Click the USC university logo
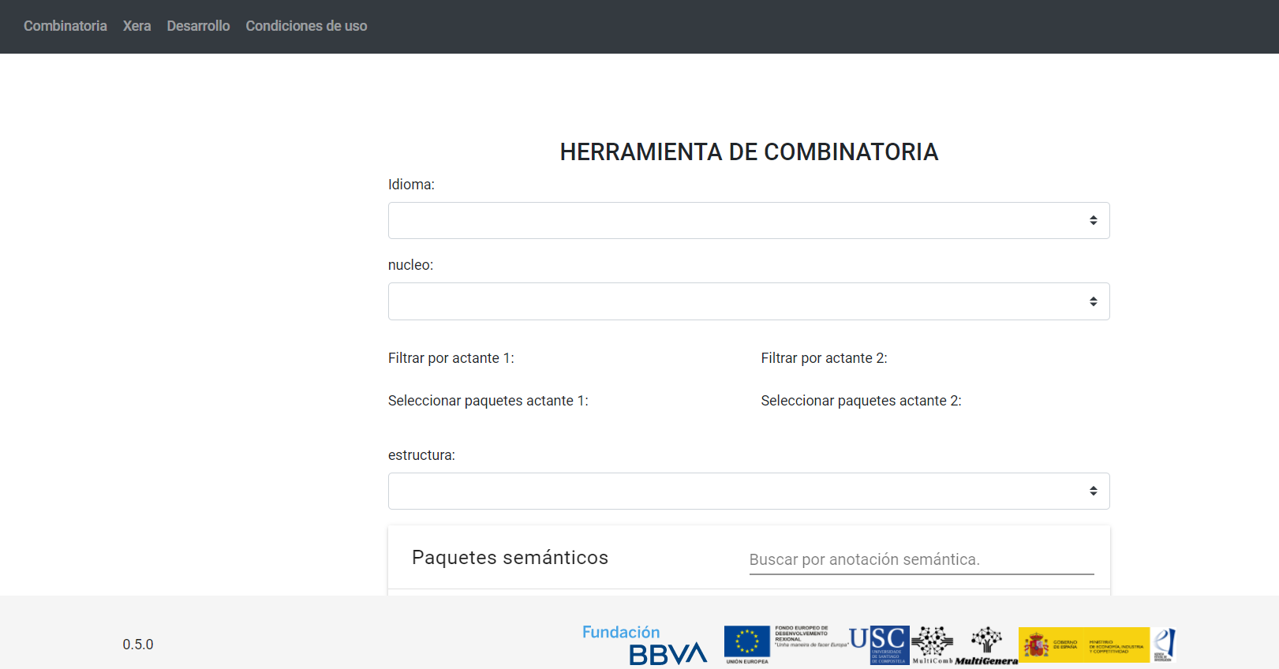 [x=880, y=644]
